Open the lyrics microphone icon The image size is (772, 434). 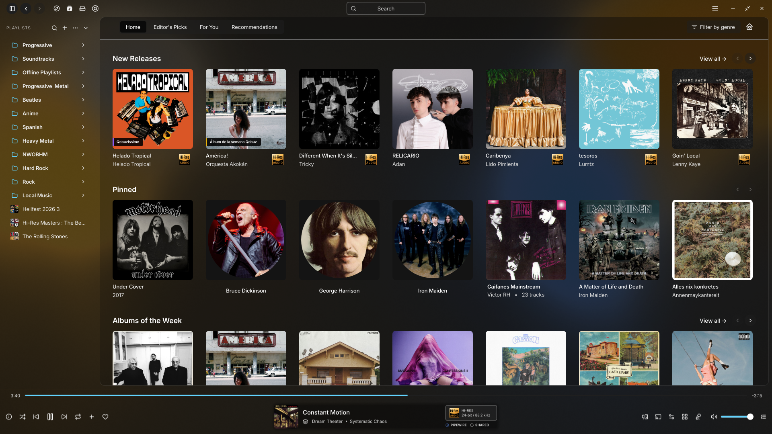pyautogui.click(x=698, y=417)
